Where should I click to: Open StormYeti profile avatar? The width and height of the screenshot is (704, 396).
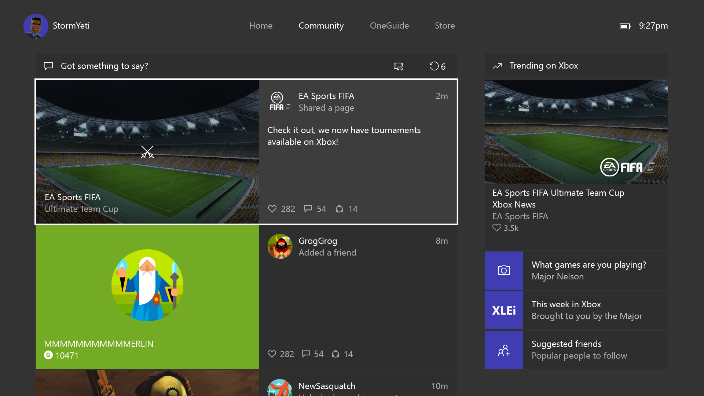[36, 26]
